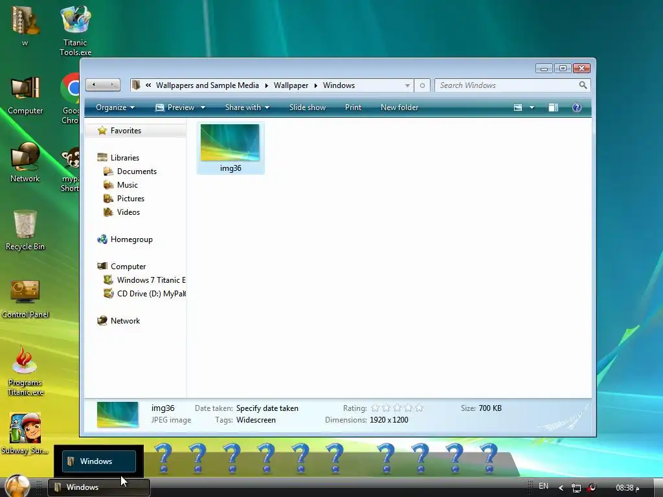The width and height of the screenshot is (663, 497).
Task: Create a New folder
Action: pyautogui.click(x=399, y=107)
